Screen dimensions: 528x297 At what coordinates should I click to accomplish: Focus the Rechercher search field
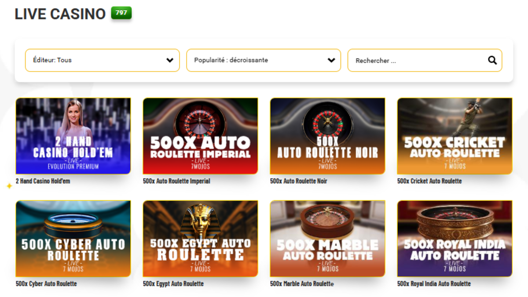(x=418, y=61)
